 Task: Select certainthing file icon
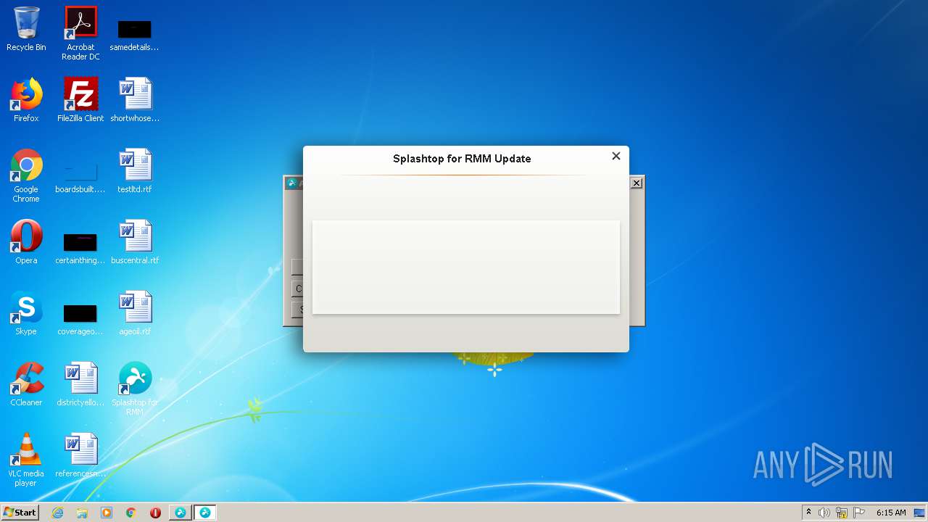[x=80, y=249]
